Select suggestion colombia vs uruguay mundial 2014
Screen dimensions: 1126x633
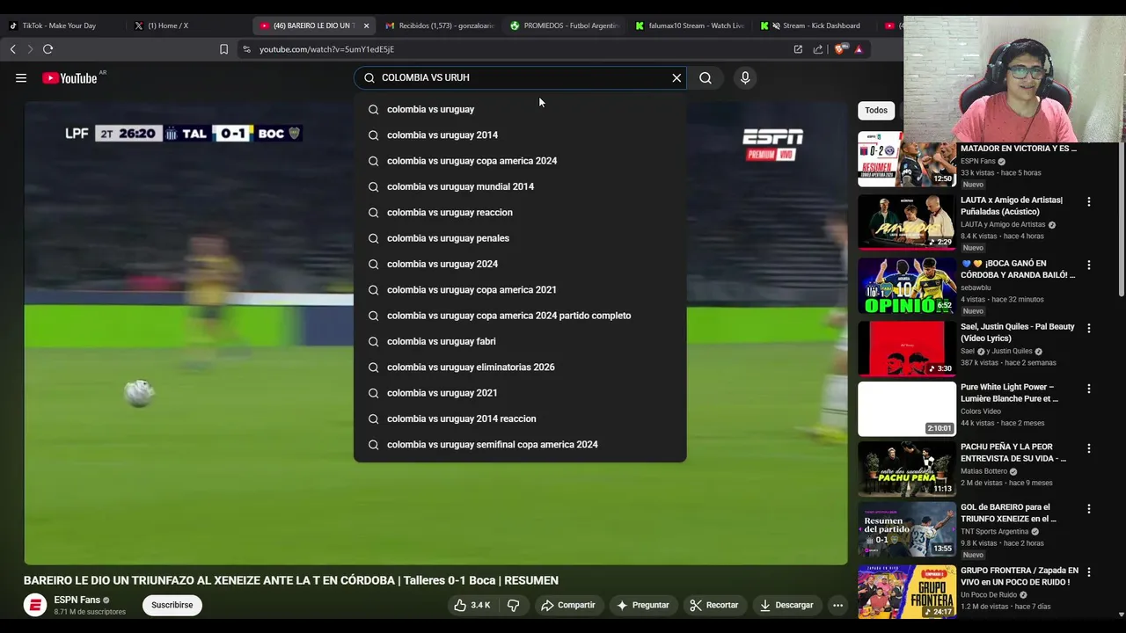coord(520,186)
